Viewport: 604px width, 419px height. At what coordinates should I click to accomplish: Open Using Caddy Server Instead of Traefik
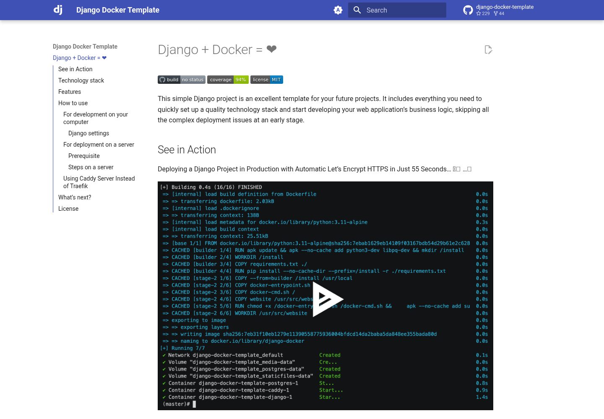click(99, 182)
